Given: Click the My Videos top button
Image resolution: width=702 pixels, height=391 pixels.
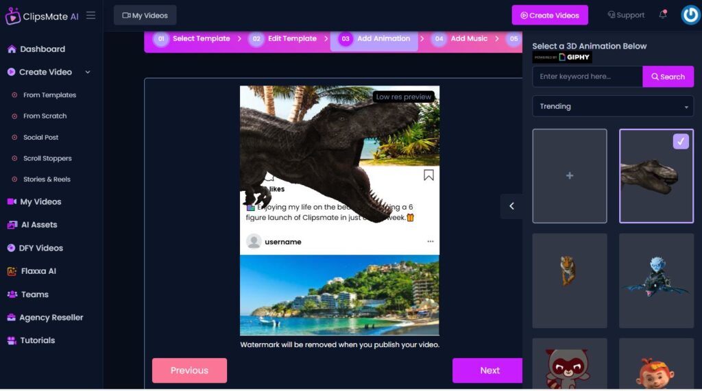Looking at the screenshot, I should (x=145, y=15).
